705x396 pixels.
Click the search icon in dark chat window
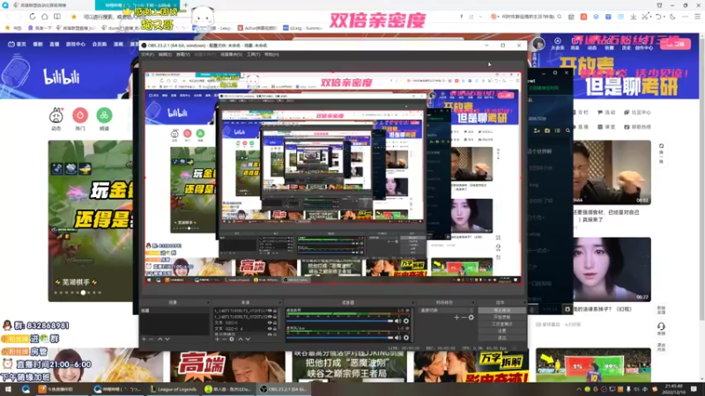(x=568, y=130)
